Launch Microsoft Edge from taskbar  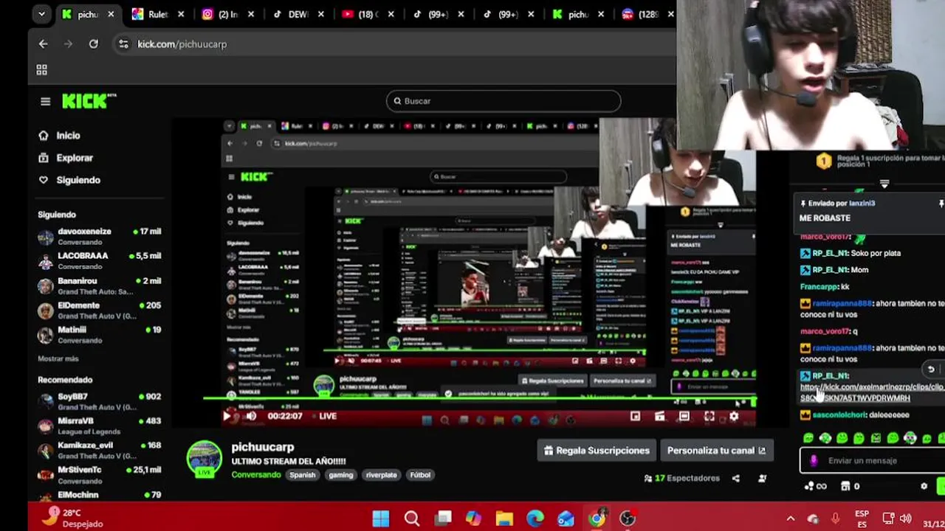[535, 518]
